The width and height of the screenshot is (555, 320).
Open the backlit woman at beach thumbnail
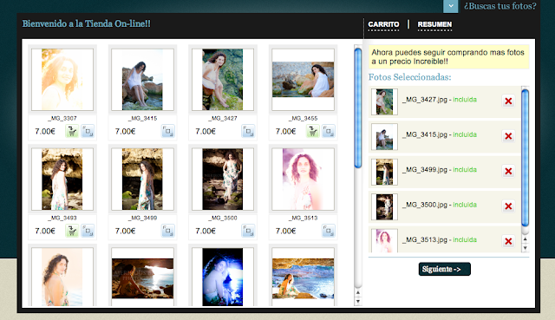62,277
